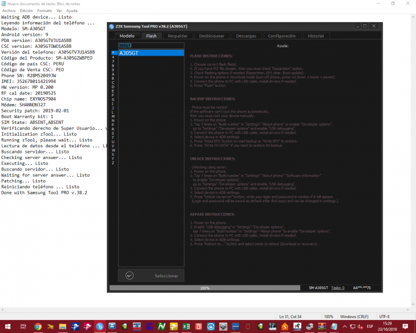The width and height of the screenshot is (416, 333).
Task: Jump to letter G in model index
Action: pos(113,99)
